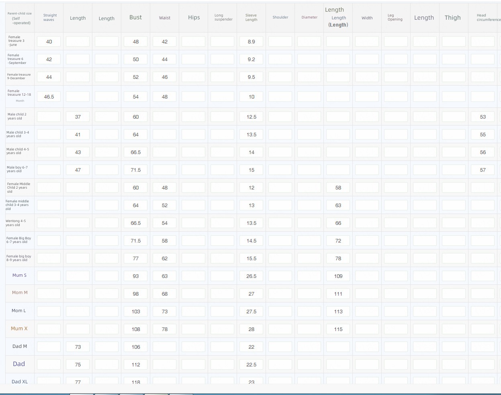Click Sleeve Length value 9.5 in Female treasure 9-December row

(x=252, y=77)
